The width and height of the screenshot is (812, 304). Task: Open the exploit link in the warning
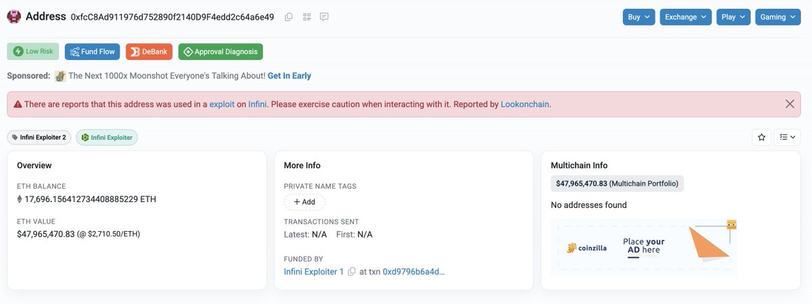222,105
